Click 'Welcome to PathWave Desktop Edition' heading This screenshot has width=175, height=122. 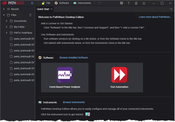(61, 17)
